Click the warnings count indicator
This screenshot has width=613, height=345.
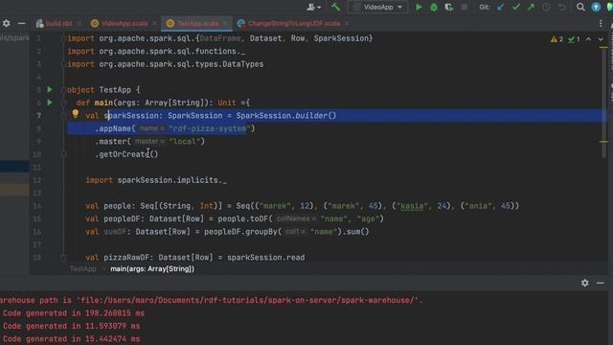pos(556,39)
